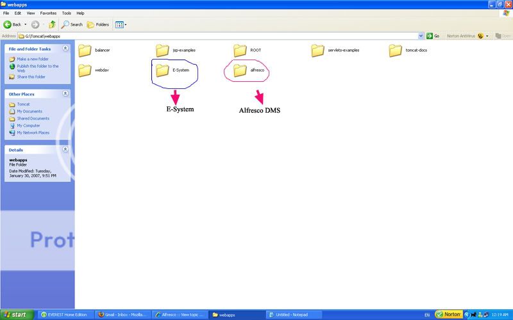Collapse the File and Folder Tasks panel
Viewport: 513px width, 320px height.
[x=65, y=49]
